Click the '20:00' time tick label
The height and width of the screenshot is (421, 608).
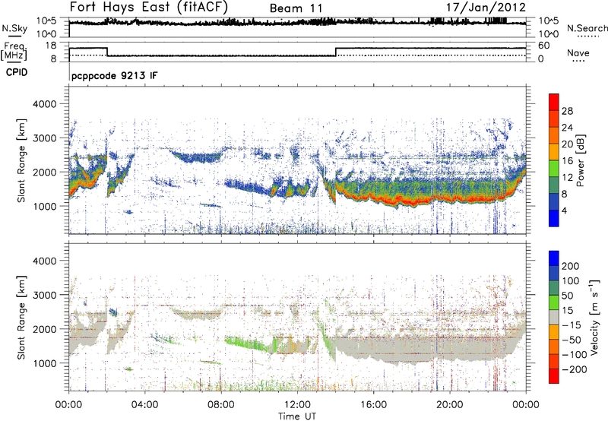click(x=450, y=405)
